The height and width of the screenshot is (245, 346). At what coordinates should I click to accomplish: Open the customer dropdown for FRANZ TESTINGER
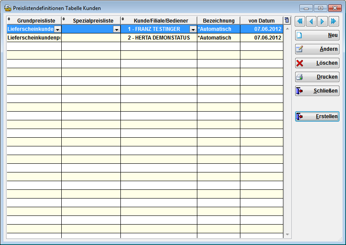coord(193,30)
